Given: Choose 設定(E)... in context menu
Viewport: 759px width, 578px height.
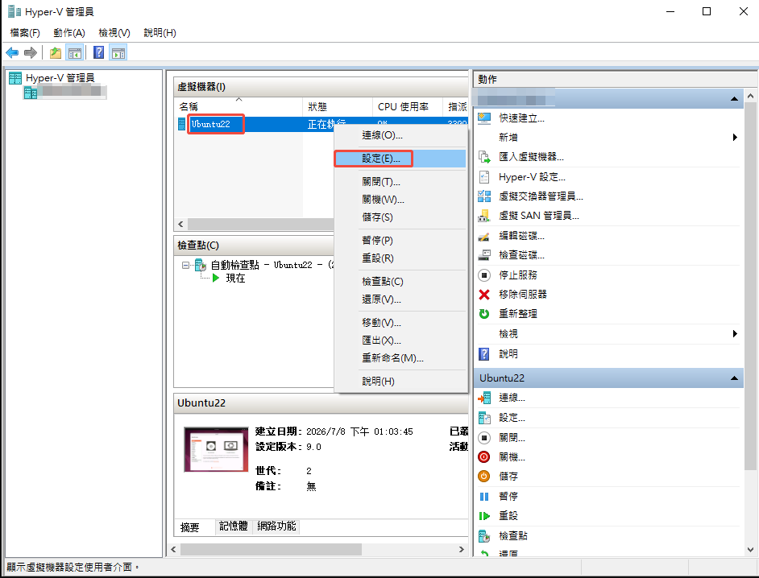Looking at the screenshot, I should pos(400,159).
